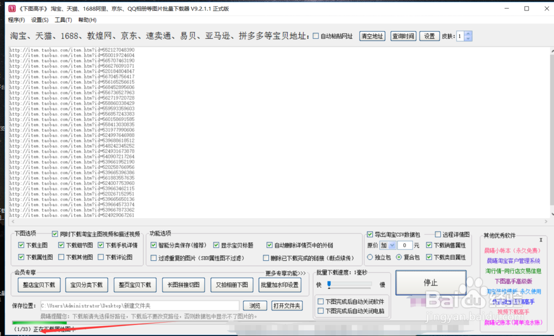The height and width of the screenshot is (336, 554).
Task: Select the 复合包 radio button
Action: pyautogui.click(x=399, y=257)
